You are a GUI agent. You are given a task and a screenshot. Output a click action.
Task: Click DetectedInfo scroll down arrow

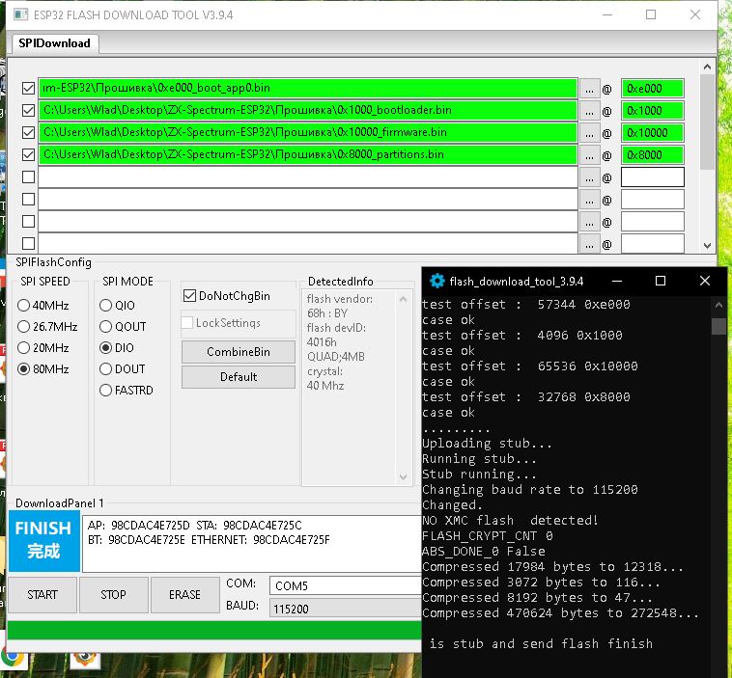[x=404, y=476]
